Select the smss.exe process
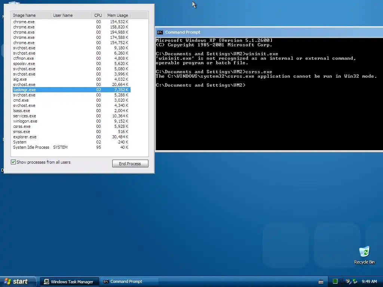383x287 pixels. pyautogui.click(x=71, y=132)
